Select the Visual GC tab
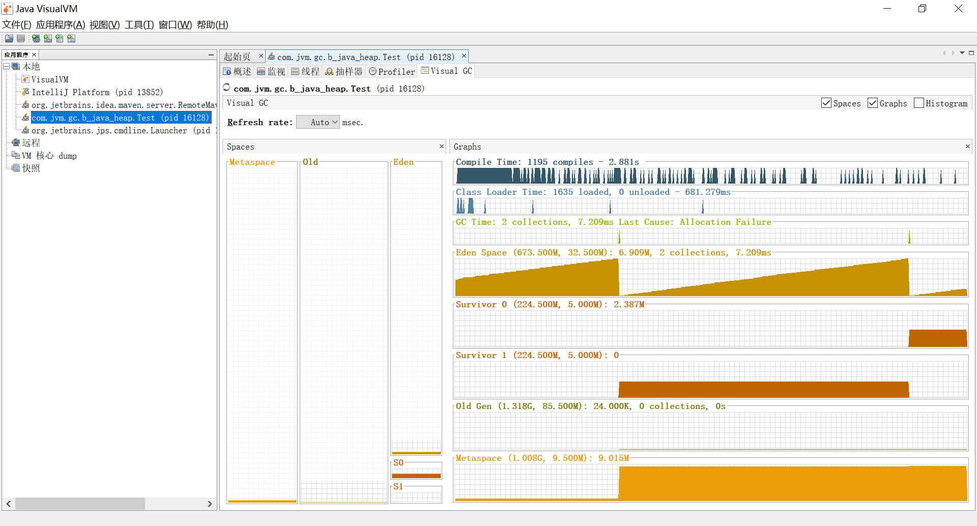 446,71
